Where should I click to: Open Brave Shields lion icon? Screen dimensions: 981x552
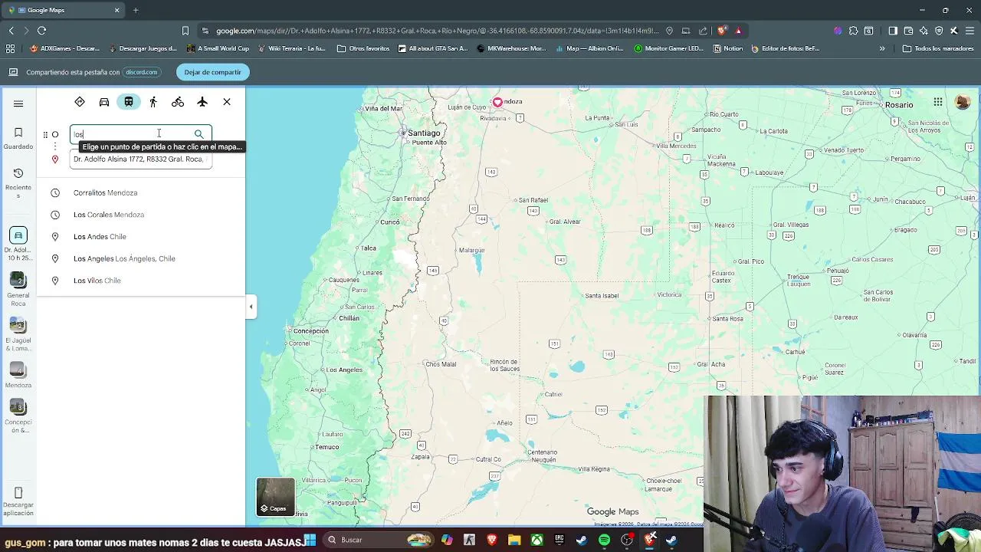tap(723, 31)
